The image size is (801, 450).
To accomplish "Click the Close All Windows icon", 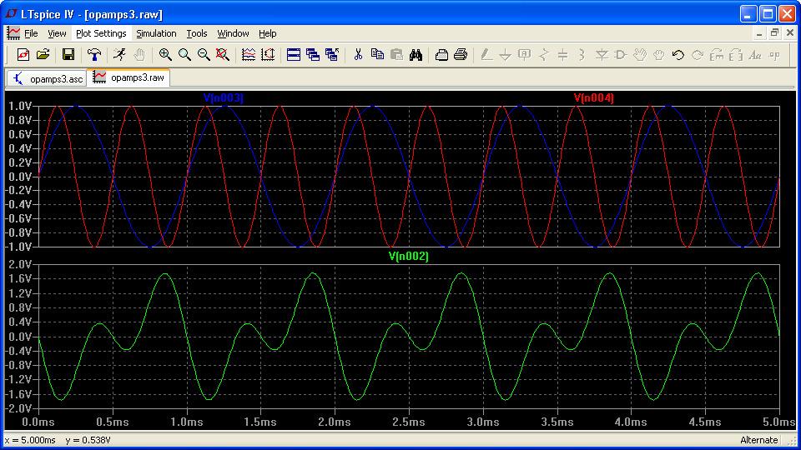I will click(x=332, y=55).
